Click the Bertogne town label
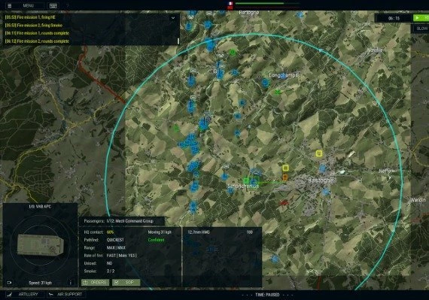429x300 pixels. click(x=248, y=13)
